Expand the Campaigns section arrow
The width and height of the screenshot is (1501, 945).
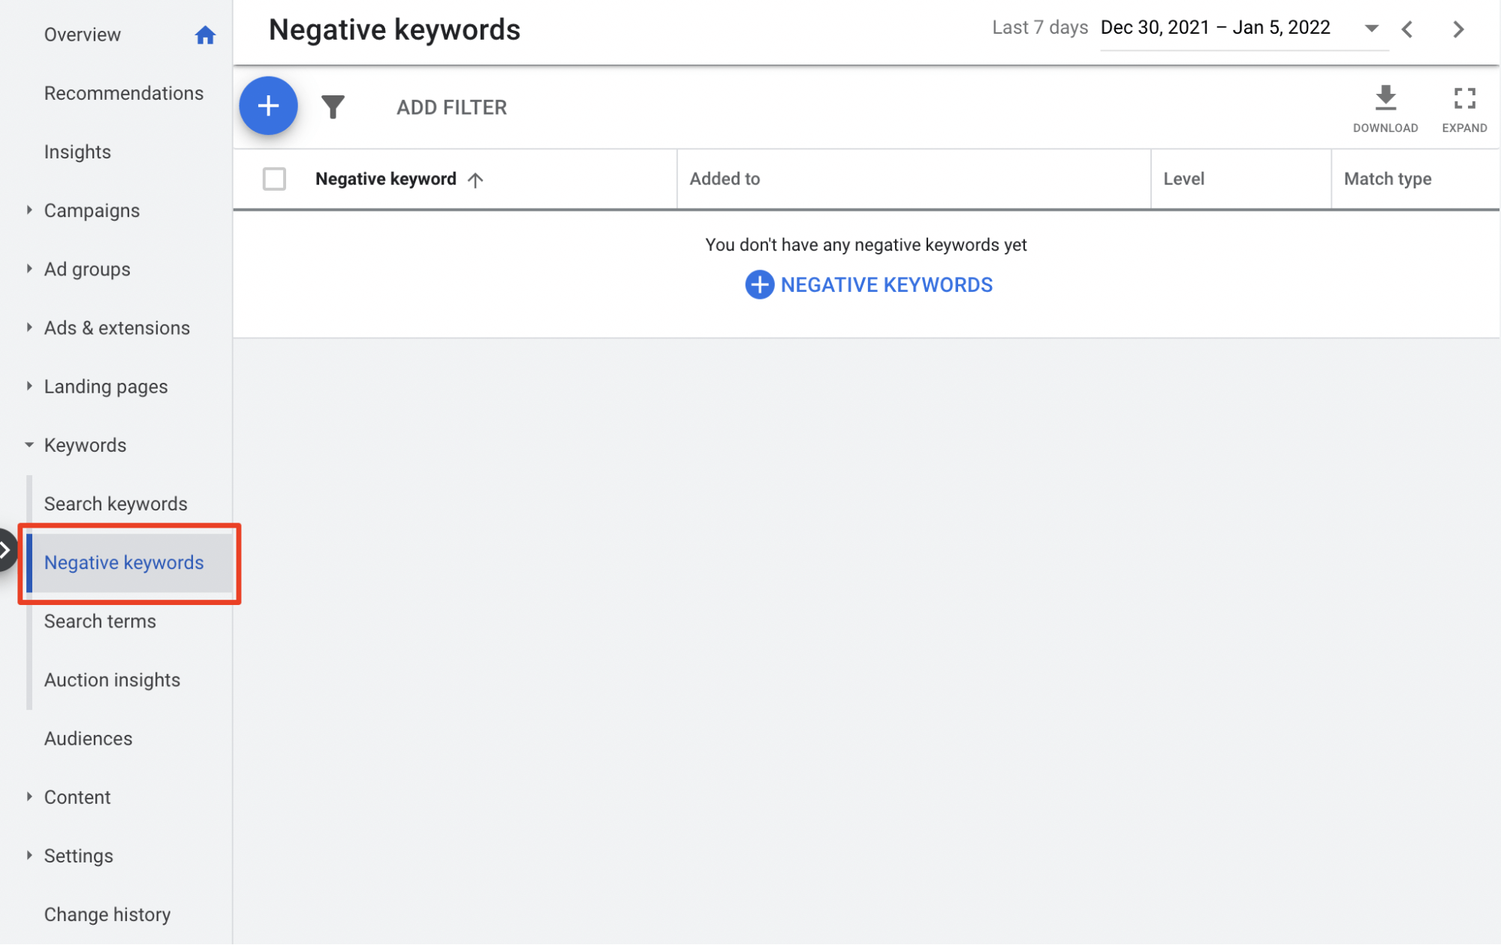coord(29,210)
